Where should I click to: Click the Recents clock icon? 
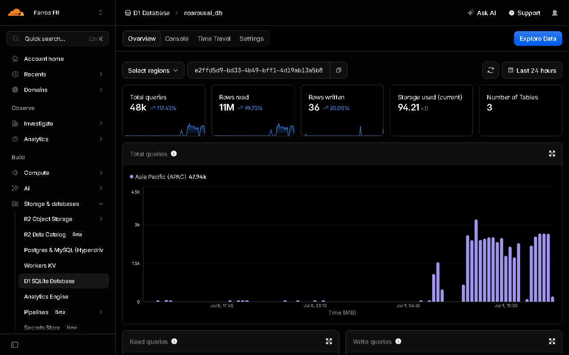point(15,74)
